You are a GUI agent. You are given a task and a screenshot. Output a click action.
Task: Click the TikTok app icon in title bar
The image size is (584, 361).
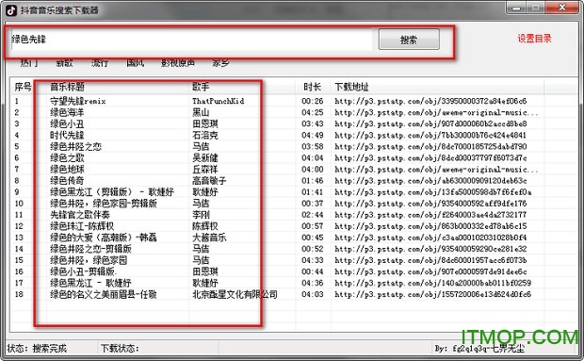pos(11,10)
